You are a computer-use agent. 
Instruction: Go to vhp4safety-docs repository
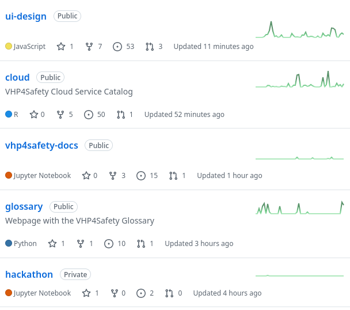tap(41, 145)
